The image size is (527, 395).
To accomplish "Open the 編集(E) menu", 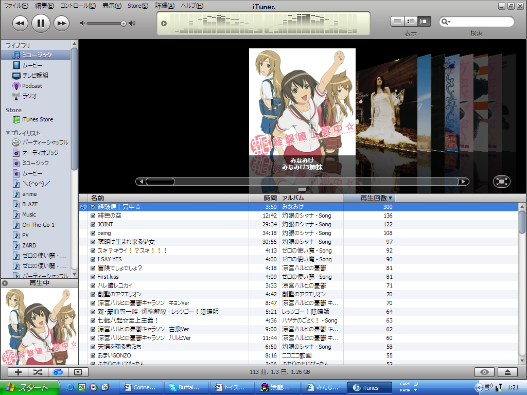I will 44,6.
